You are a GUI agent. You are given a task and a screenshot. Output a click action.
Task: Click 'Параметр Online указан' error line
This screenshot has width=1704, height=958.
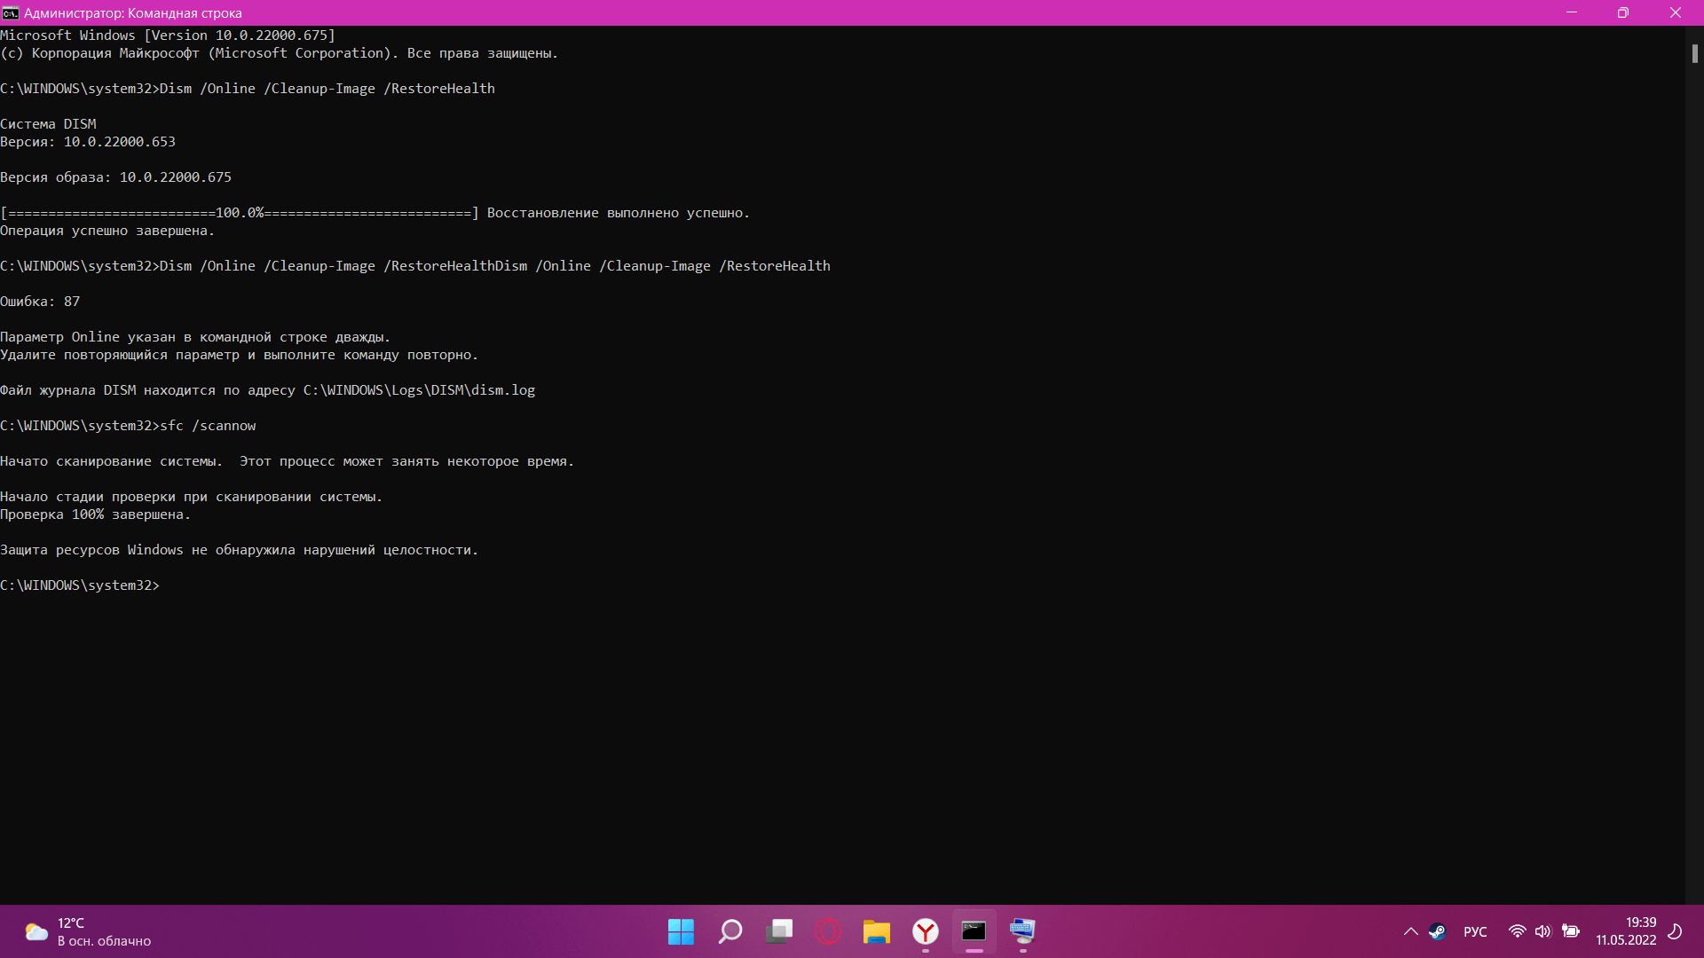195,337
